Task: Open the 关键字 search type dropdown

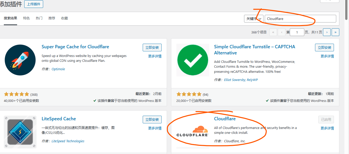Action: tap(254, 19)
